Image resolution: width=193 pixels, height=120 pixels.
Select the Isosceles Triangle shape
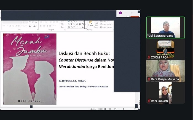(69, 24)
